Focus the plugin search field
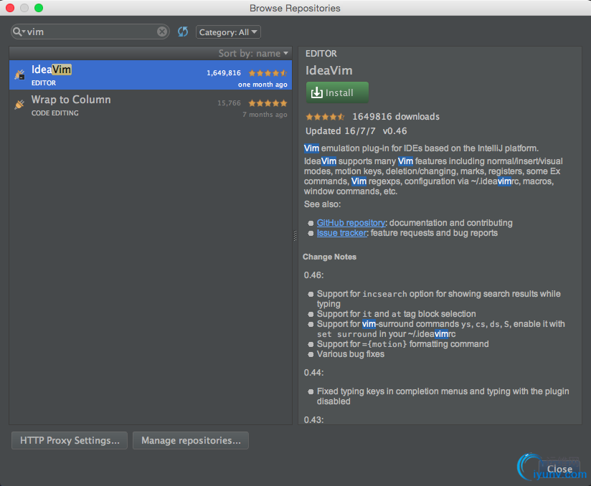 click(90, 32)
